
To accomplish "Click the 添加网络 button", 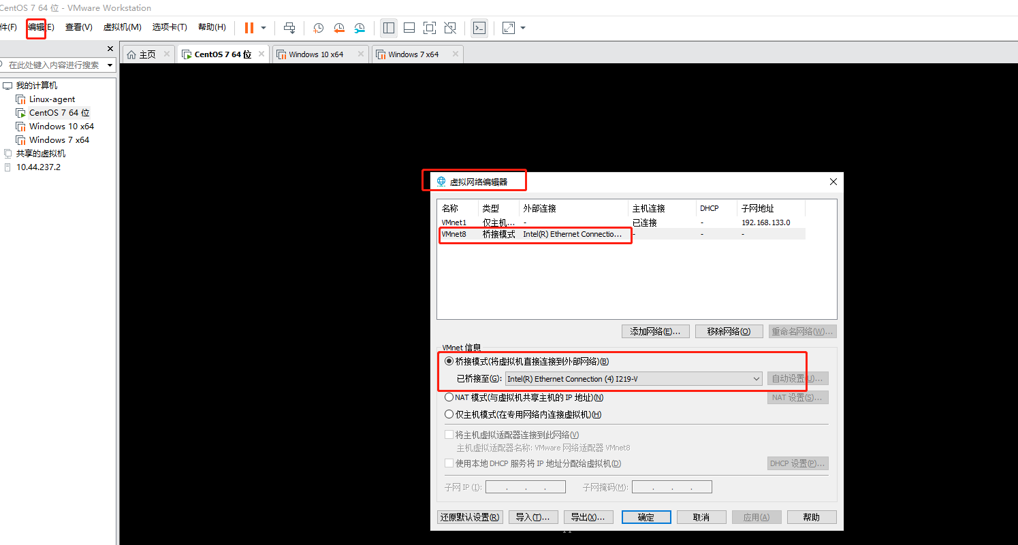I will (x=656, y=331).
